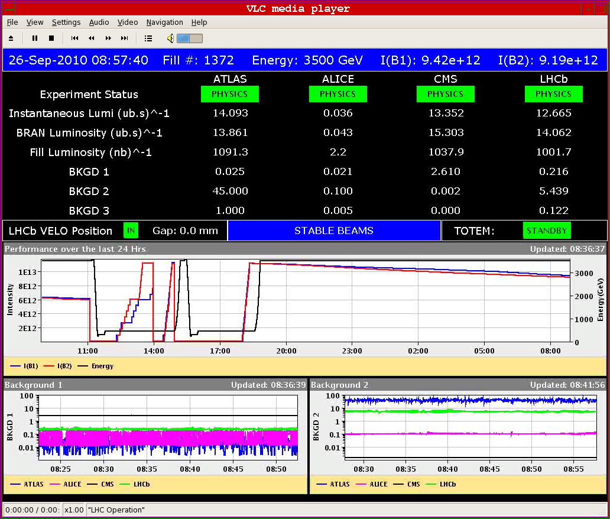Click CMS in the Background 1 legend
This screenshot has height=519, width=610.
[100, 484]
